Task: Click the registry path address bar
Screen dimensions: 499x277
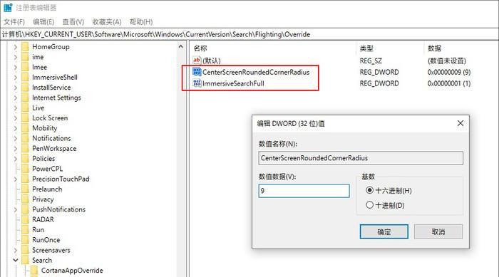Action: pyautogui.click(x=249, y=34)
